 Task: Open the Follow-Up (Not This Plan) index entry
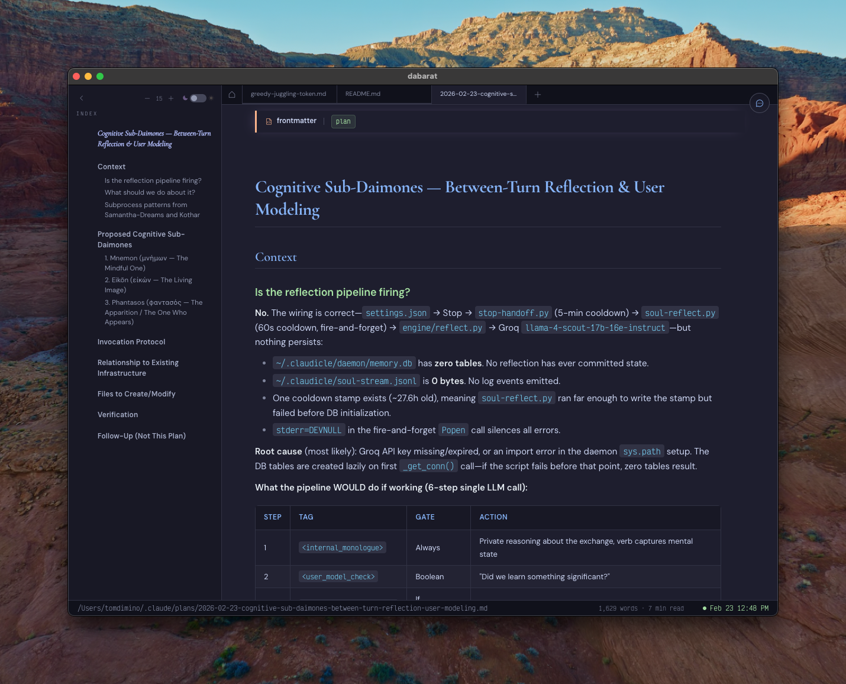[141, 435]
